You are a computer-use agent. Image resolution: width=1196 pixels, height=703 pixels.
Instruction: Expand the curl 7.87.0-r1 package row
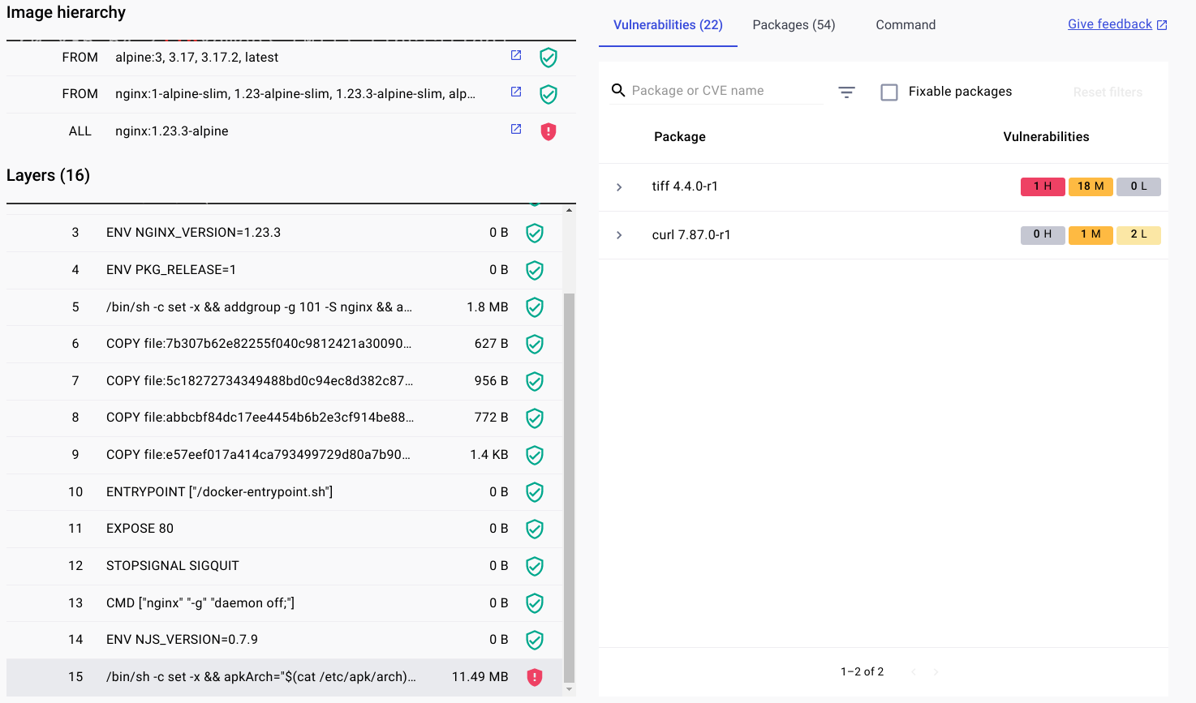click(x=619, y=235)
